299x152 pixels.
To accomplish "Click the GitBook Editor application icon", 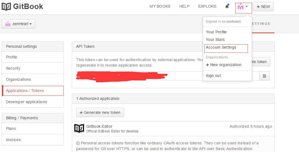I will coord(79,128).
